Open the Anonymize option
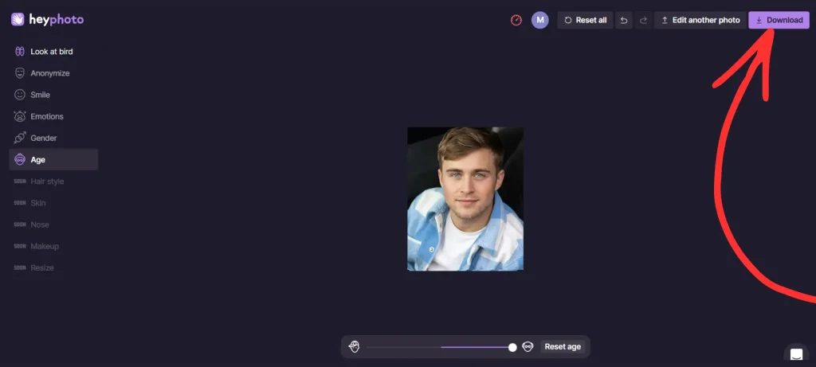The height and width of the screenshot is (367, 816). click(53, 73)
